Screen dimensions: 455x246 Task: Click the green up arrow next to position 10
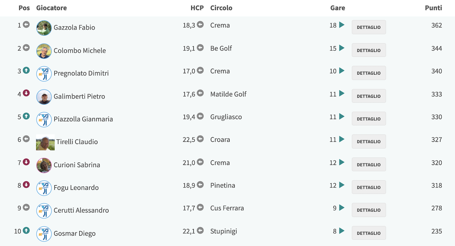coord(26,230)
